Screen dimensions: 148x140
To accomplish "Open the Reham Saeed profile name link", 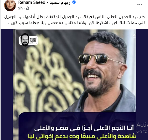I will point(32,2).
